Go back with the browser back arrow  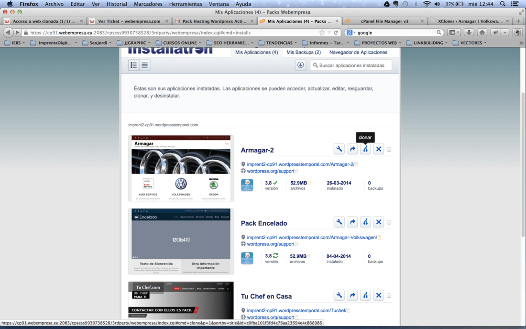coord(8,33)
